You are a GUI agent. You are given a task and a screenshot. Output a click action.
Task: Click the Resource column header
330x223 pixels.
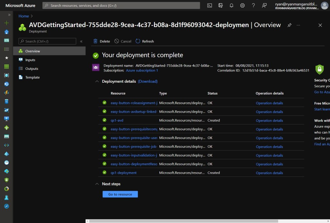click(x=118, y=93)
